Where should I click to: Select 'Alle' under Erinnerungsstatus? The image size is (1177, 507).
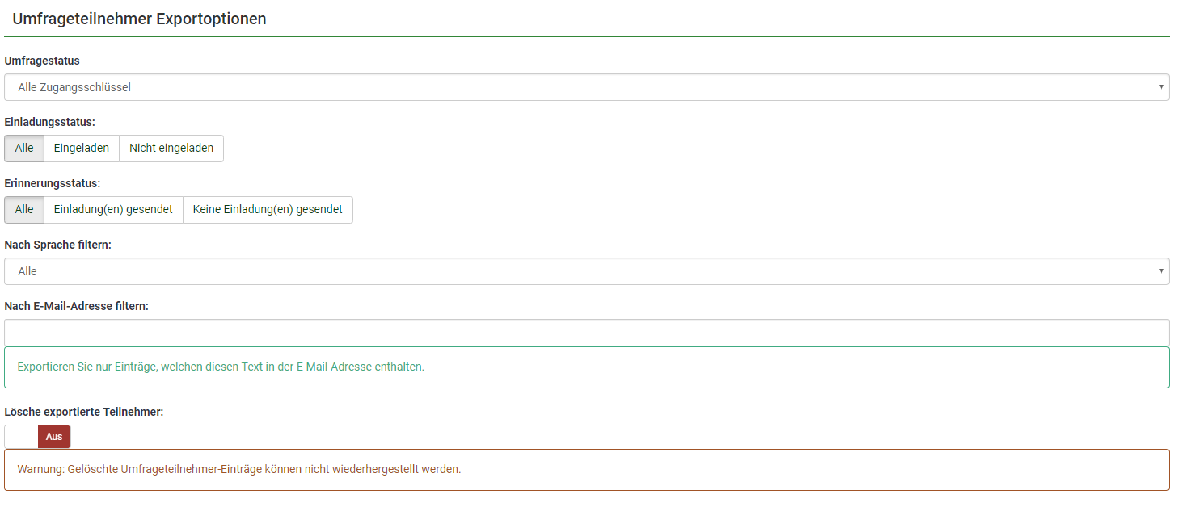(24, 210)
